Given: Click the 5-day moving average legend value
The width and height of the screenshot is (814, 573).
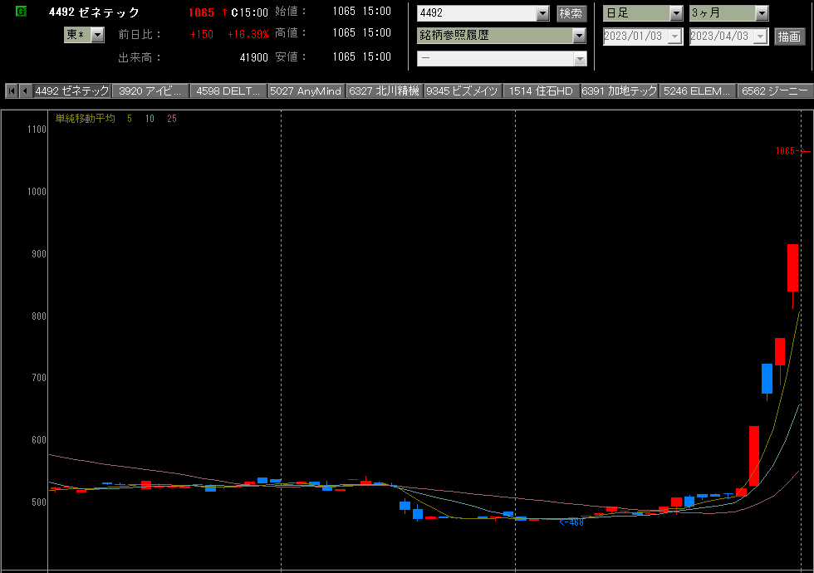Looking at the screenshot, I should (x=130, y=119).
